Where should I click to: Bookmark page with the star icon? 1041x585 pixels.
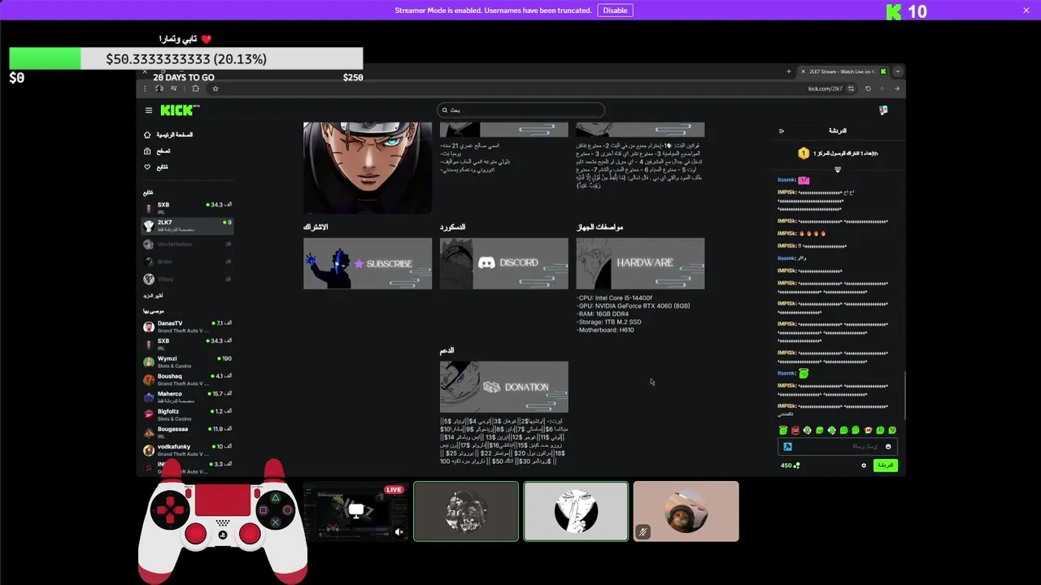pos(216,89)
